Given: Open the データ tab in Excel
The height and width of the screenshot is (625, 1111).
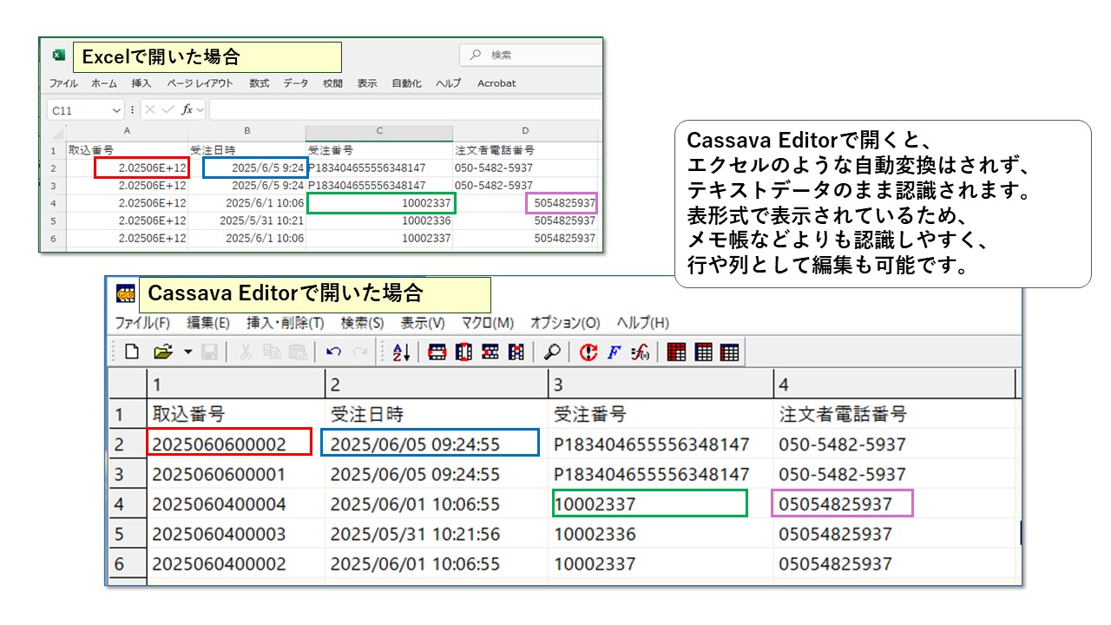Looking at the screenshot, I should click(296, 83).
